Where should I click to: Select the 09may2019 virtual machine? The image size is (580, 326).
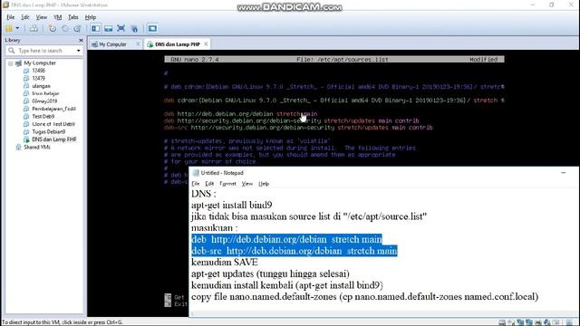click(44, 101)
